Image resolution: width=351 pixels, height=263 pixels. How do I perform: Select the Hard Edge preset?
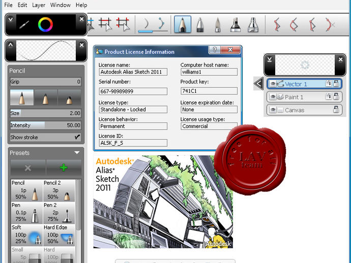[x=59, y=235]
